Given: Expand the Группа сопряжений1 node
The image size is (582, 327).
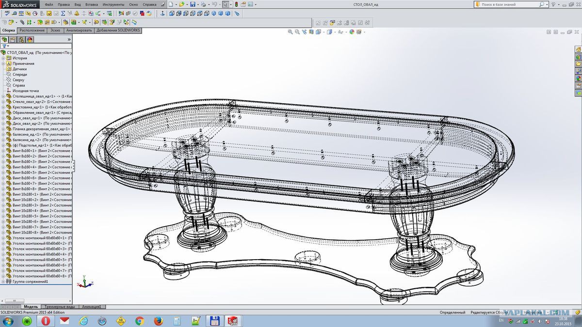Looking at the screenshot, I should coord(3,281).
